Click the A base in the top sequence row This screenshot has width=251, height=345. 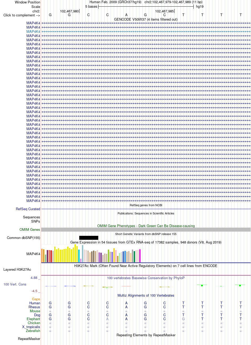click(126, 15)
